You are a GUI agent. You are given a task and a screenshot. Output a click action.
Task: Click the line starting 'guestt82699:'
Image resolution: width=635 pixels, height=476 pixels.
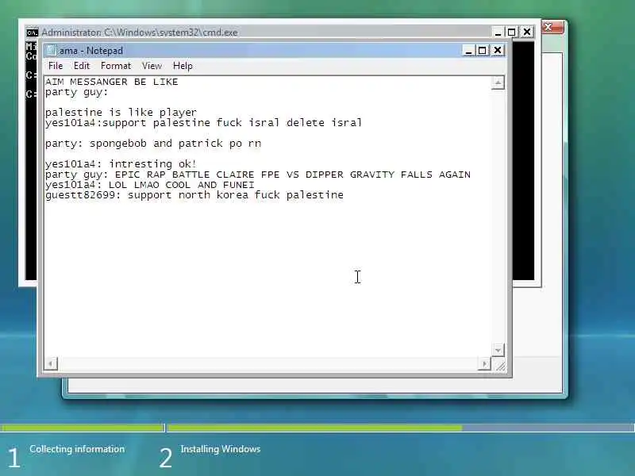194,195
